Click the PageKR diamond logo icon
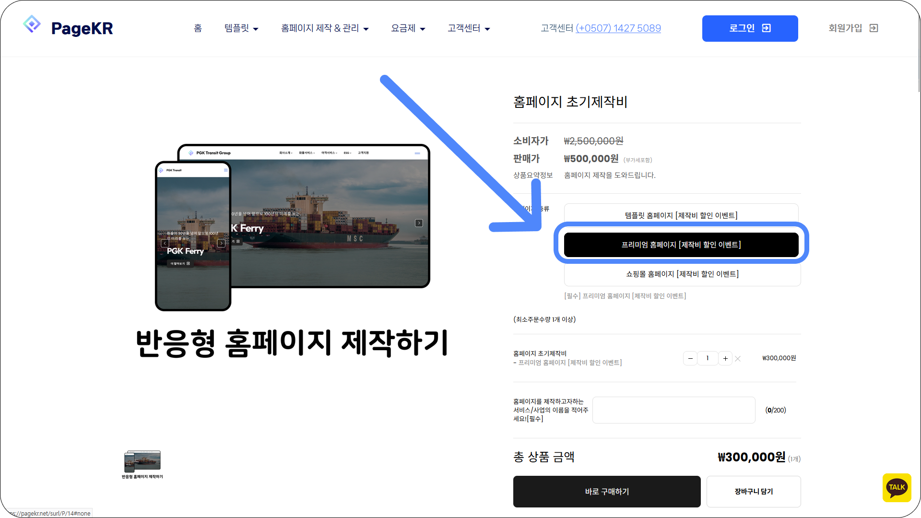921x518 pixels. (32, 24)
